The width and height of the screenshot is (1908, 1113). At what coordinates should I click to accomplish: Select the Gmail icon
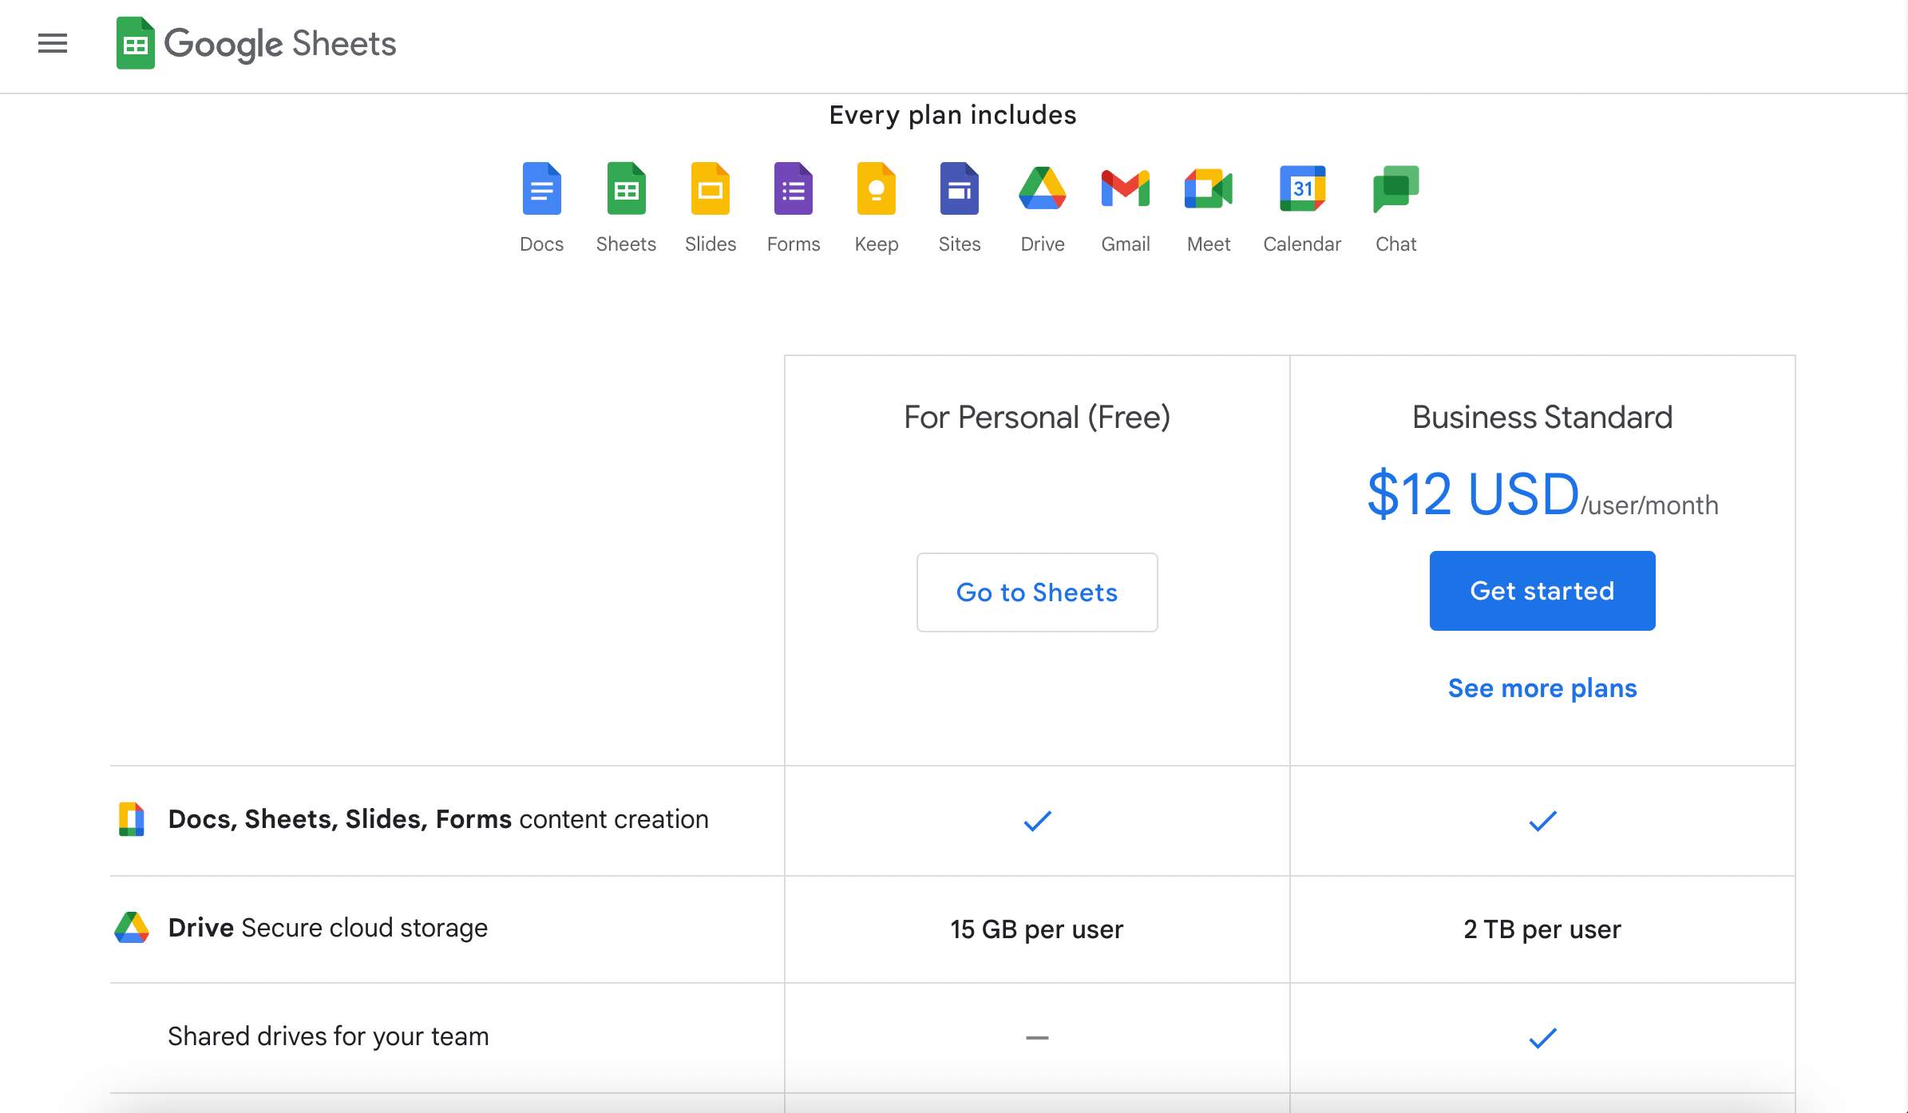click(1125, 189)
